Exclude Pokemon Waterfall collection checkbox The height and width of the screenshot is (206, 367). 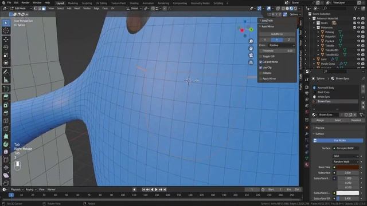354,18
